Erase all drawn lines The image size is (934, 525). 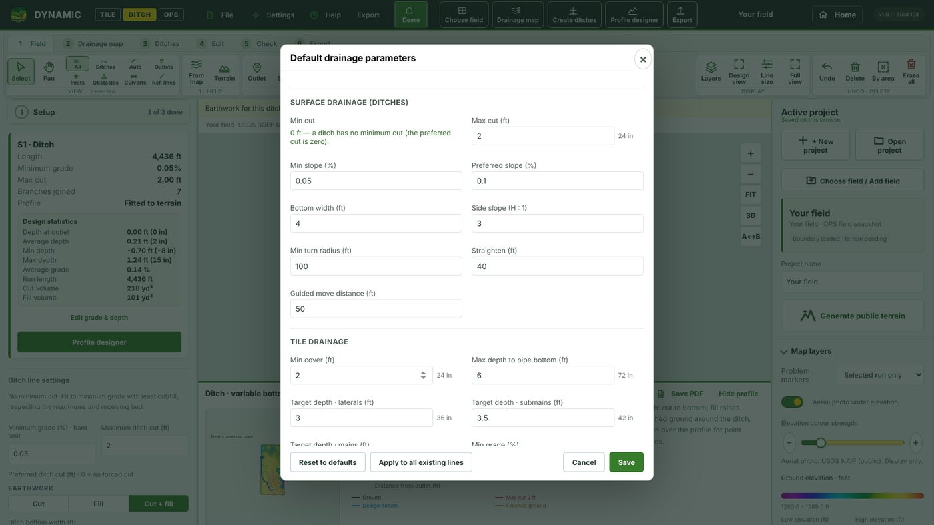[911, 71]
